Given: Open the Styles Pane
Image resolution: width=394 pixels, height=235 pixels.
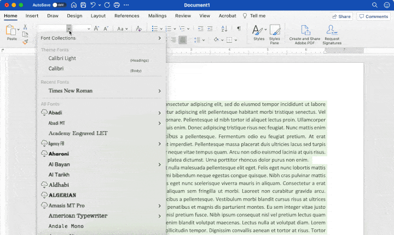Looking at the screenshot, I should 274,34.
